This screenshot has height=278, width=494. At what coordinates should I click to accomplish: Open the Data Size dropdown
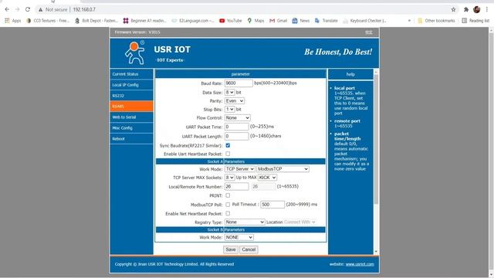click(x=229, y=93)
